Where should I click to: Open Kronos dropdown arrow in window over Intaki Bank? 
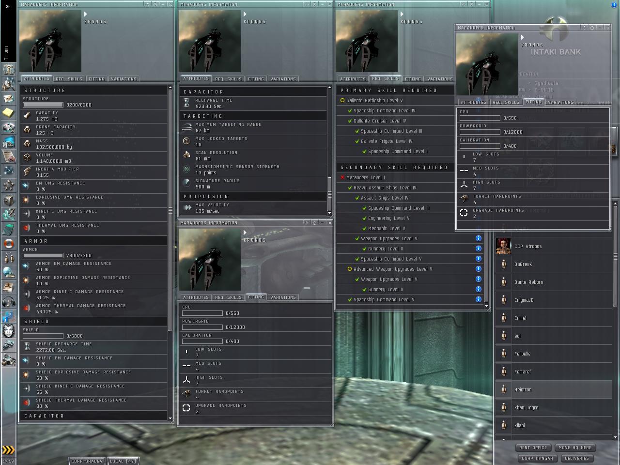point(523,37)
